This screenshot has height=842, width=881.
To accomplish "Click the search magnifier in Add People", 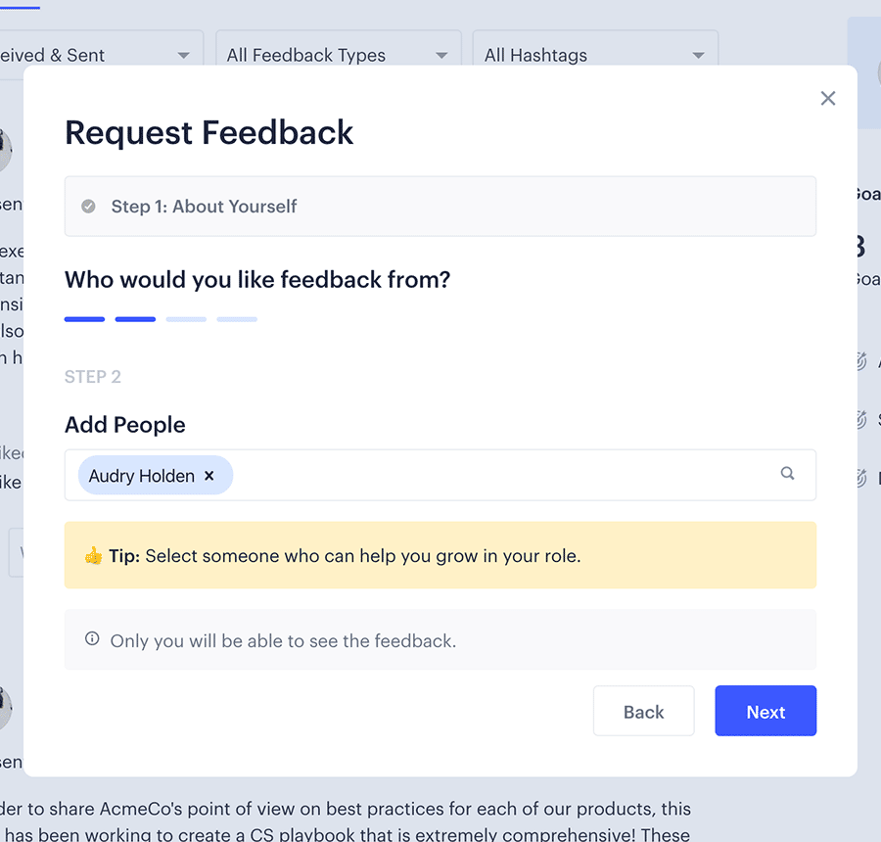I will (787, 473).
